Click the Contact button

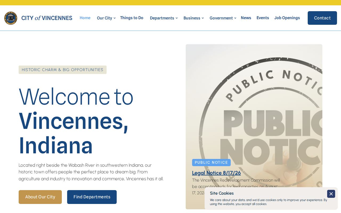(322, 18)
